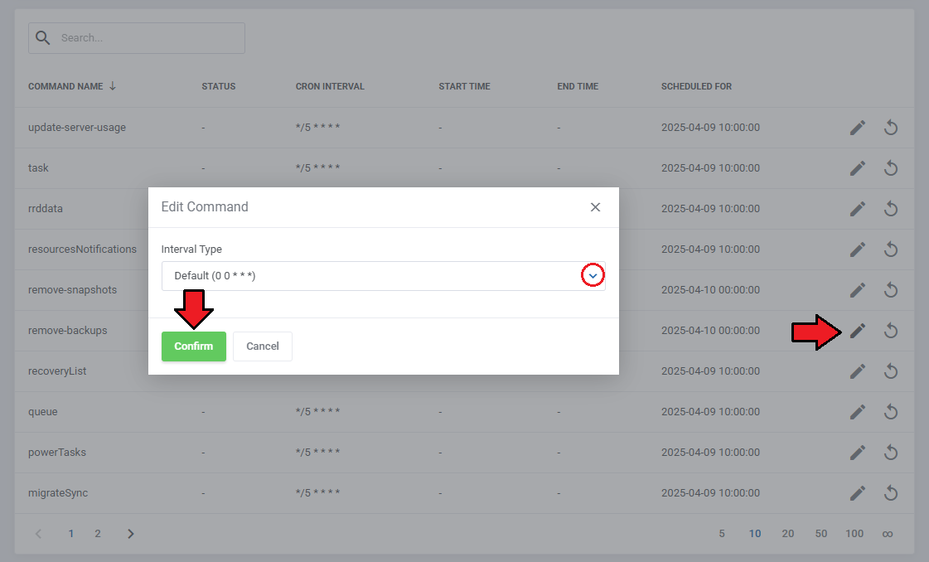The height and width of the screenshot is (562, 929).
Task: Click scheduled time of migrateSync
Action: pyautogui.click(x=710, y=493)
